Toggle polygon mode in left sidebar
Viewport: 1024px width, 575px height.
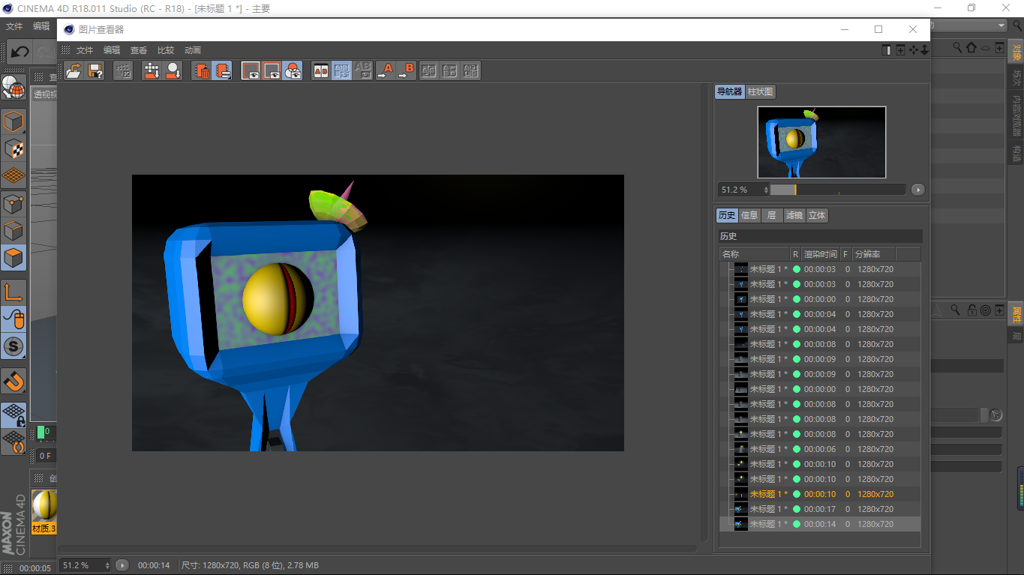(14, 258)
